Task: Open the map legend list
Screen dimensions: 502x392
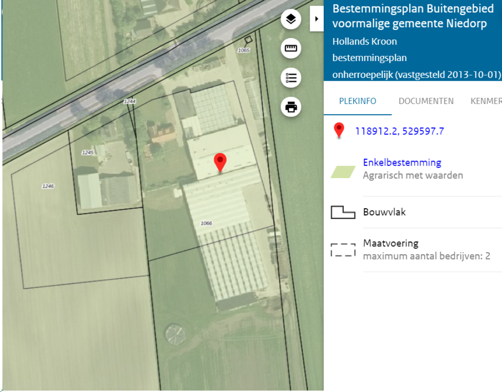Action: pos(291,78)
